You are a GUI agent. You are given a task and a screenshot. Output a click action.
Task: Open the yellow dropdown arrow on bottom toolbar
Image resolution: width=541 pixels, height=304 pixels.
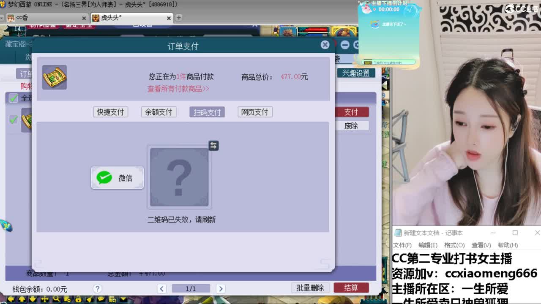(x=123, y=299)
